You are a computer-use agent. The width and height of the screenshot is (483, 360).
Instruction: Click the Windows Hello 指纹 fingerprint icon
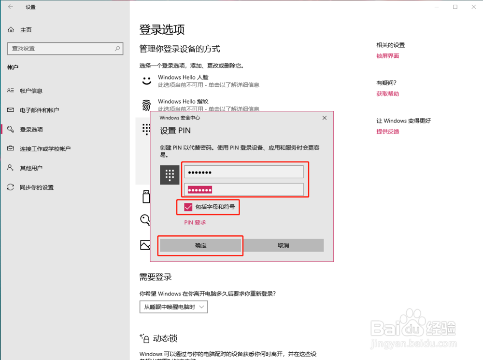click(147, 105)
